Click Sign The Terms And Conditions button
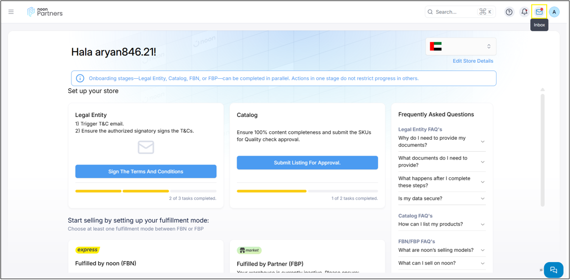Screen dimensions: 571x280 [x=146, y=171]
